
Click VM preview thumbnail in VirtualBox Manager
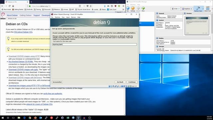(x=197, y=26)
